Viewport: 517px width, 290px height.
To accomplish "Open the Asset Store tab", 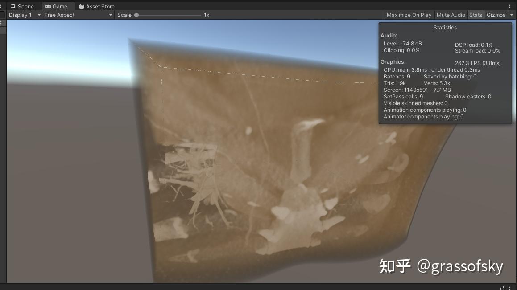I will pyautogui.click(x=96, y=6).
